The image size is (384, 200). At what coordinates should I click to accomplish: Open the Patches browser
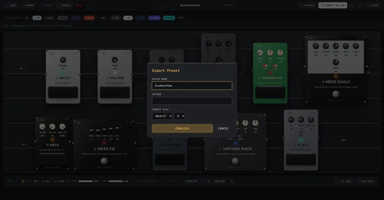click(x=307, y=5)
